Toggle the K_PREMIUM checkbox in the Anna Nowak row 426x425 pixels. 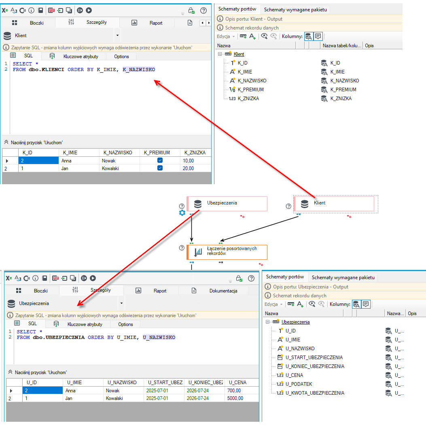(160, 160)
